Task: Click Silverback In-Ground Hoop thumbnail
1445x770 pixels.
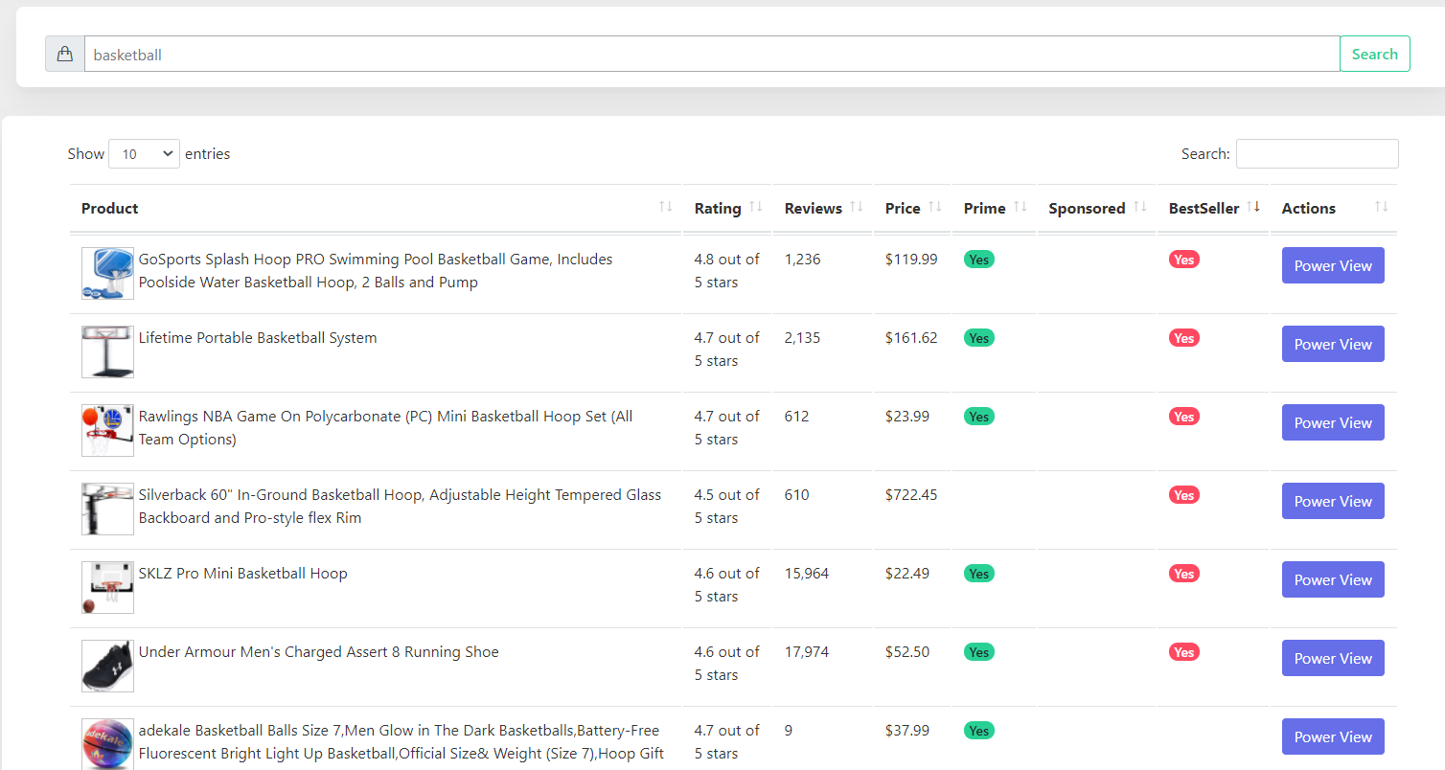Action: click(x=107, y=510)
